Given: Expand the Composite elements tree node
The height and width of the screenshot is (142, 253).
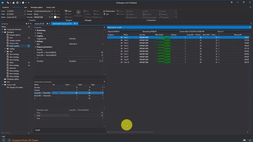Looking at the screenshot, I should click(2, 30).
